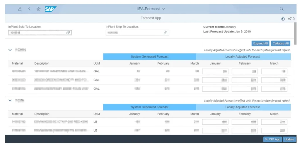Edit January adjusted forecast, first GAL row
This screenshot has width=300, height=148.
click(x=215, y=71)
